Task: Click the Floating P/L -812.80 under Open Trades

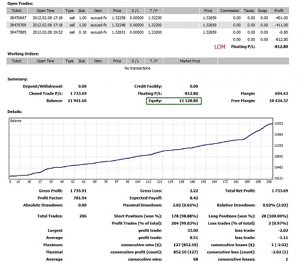Action: (280, 47)
